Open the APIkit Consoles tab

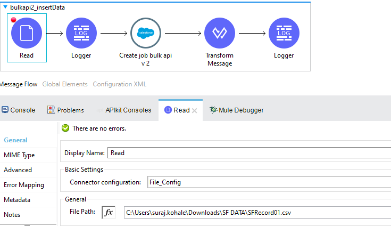pyautogui.click(x=128, y=110)
